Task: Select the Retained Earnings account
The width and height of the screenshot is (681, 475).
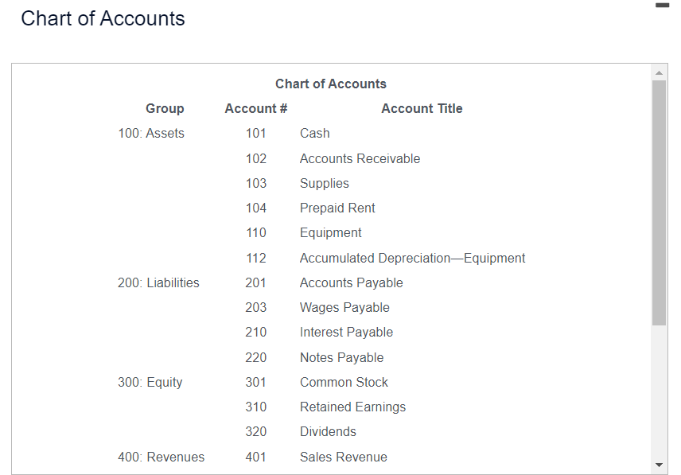Action: point(352,407)
